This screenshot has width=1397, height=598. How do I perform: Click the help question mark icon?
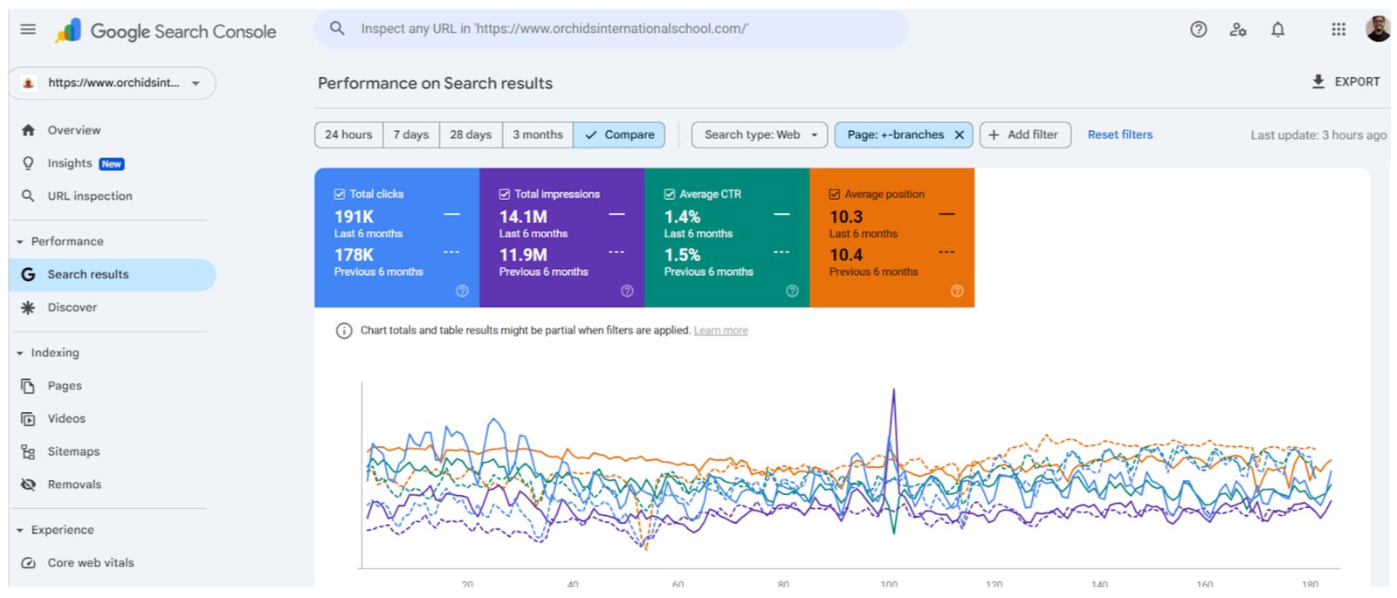tap(1198, 30)
